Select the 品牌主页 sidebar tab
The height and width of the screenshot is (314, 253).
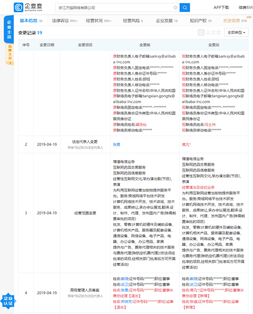coord(10,54)
